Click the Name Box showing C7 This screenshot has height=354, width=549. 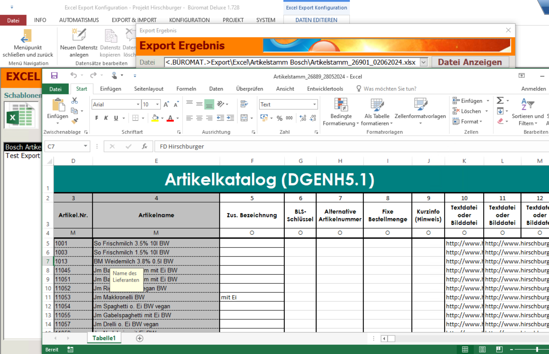pyautogui.click(x=63, y=146)
